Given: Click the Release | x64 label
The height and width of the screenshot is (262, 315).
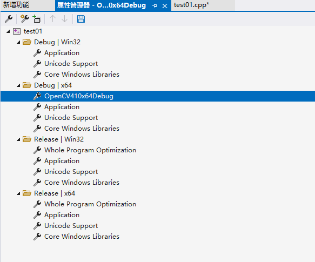Looking at the screenshot, I should click(55, 193).
